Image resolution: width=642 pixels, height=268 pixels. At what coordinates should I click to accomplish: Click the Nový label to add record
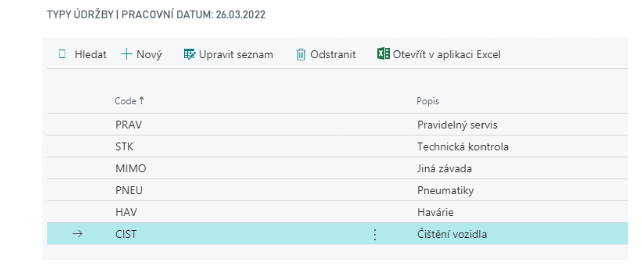149,54
